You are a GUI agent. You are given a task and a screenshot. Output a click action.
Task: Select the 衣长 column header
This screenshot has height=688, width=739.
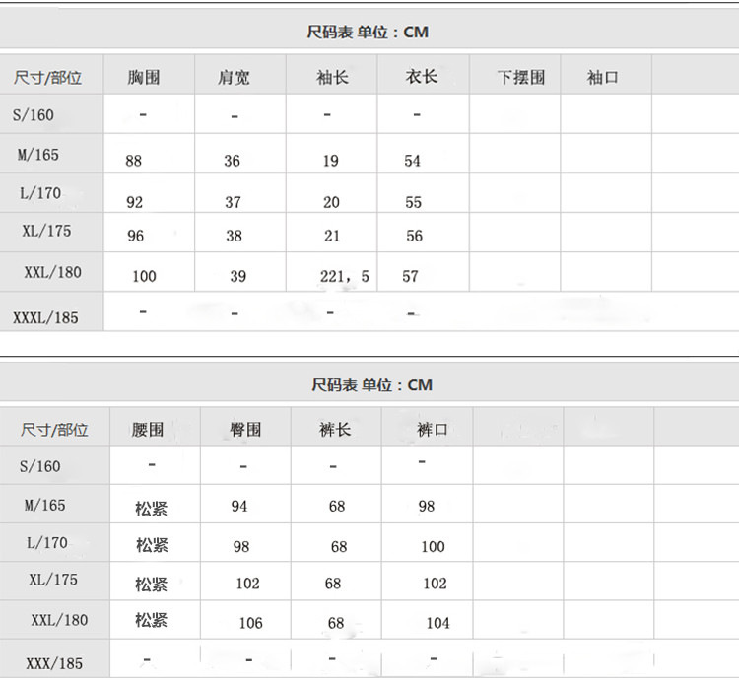422,77
